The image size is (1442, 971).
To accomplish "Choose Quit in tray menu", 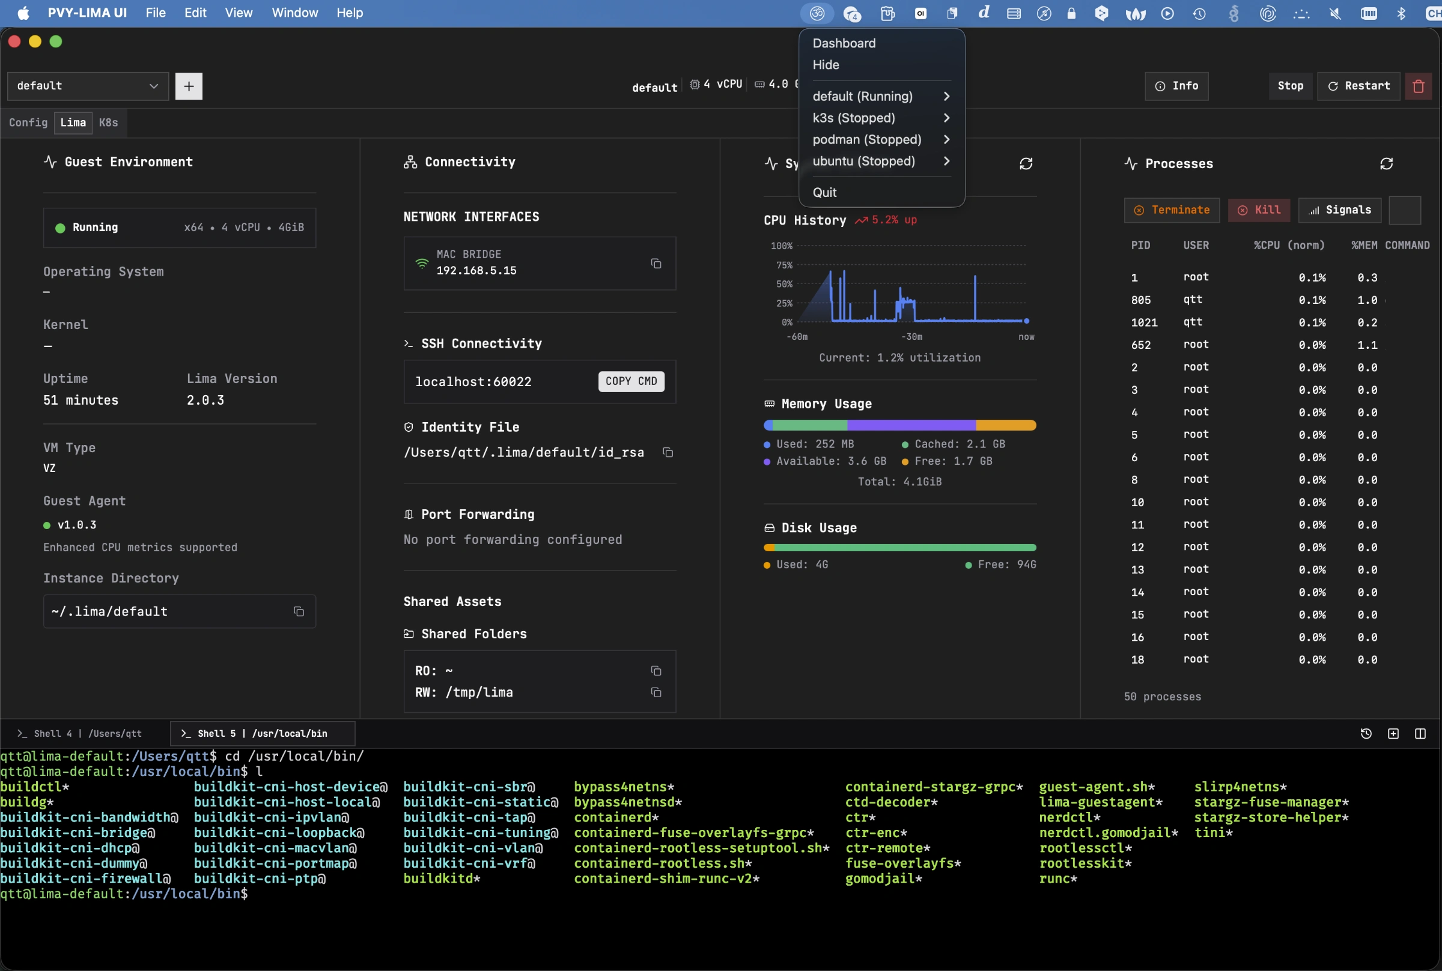I will [x=881, y=193].
